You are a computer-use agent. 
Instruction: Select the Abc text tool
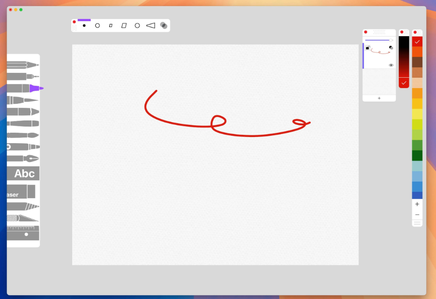point(24,174)
